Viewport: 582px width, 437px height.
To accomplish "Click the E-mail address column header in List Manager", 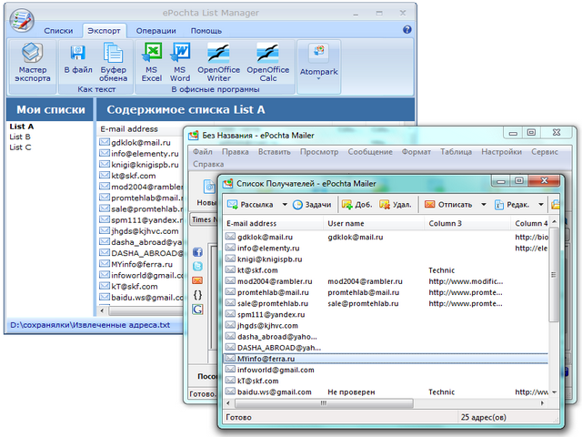I will [x=129, y=129].
